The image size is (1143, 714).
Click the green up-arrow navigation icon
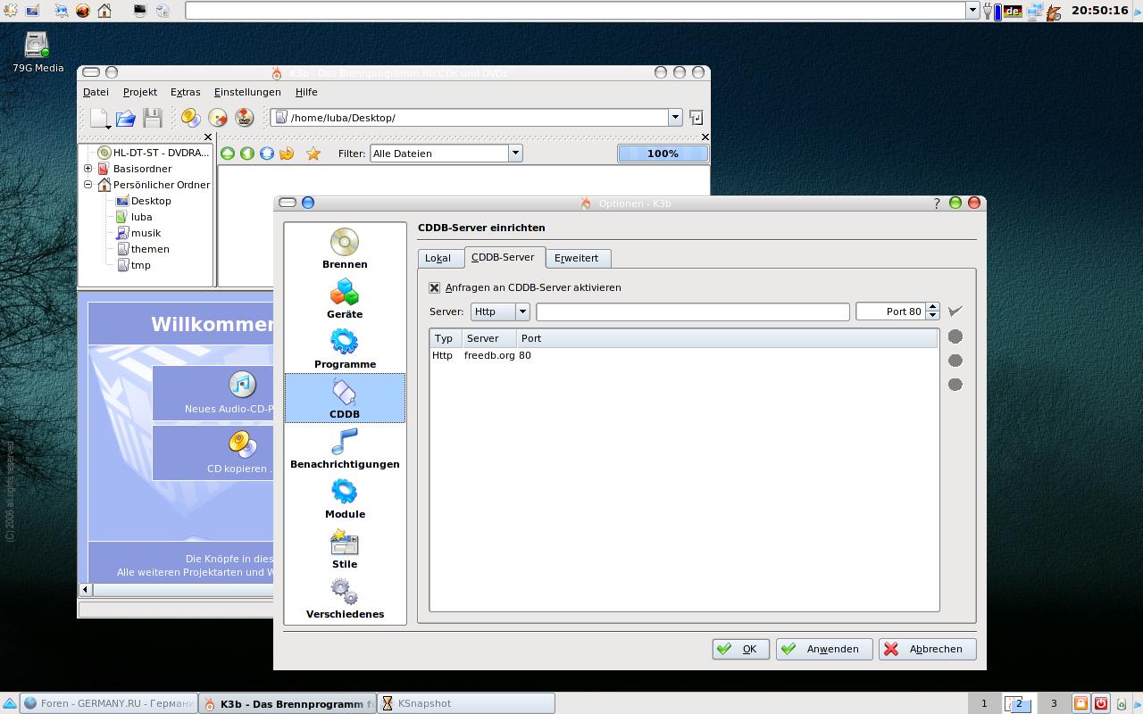click(x=228, y=154)
